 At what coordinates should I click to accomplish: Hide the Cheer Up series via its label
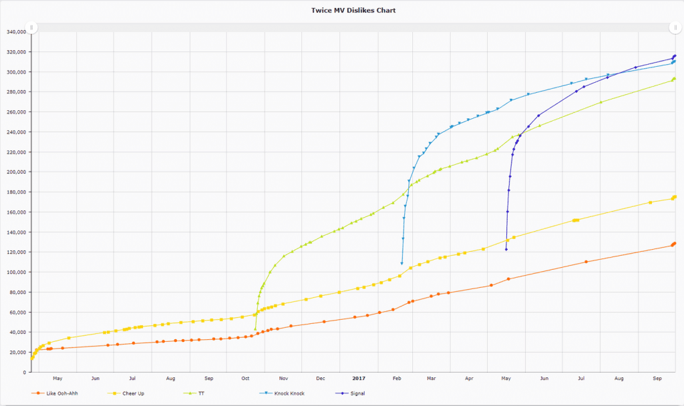tap(133, 393)
